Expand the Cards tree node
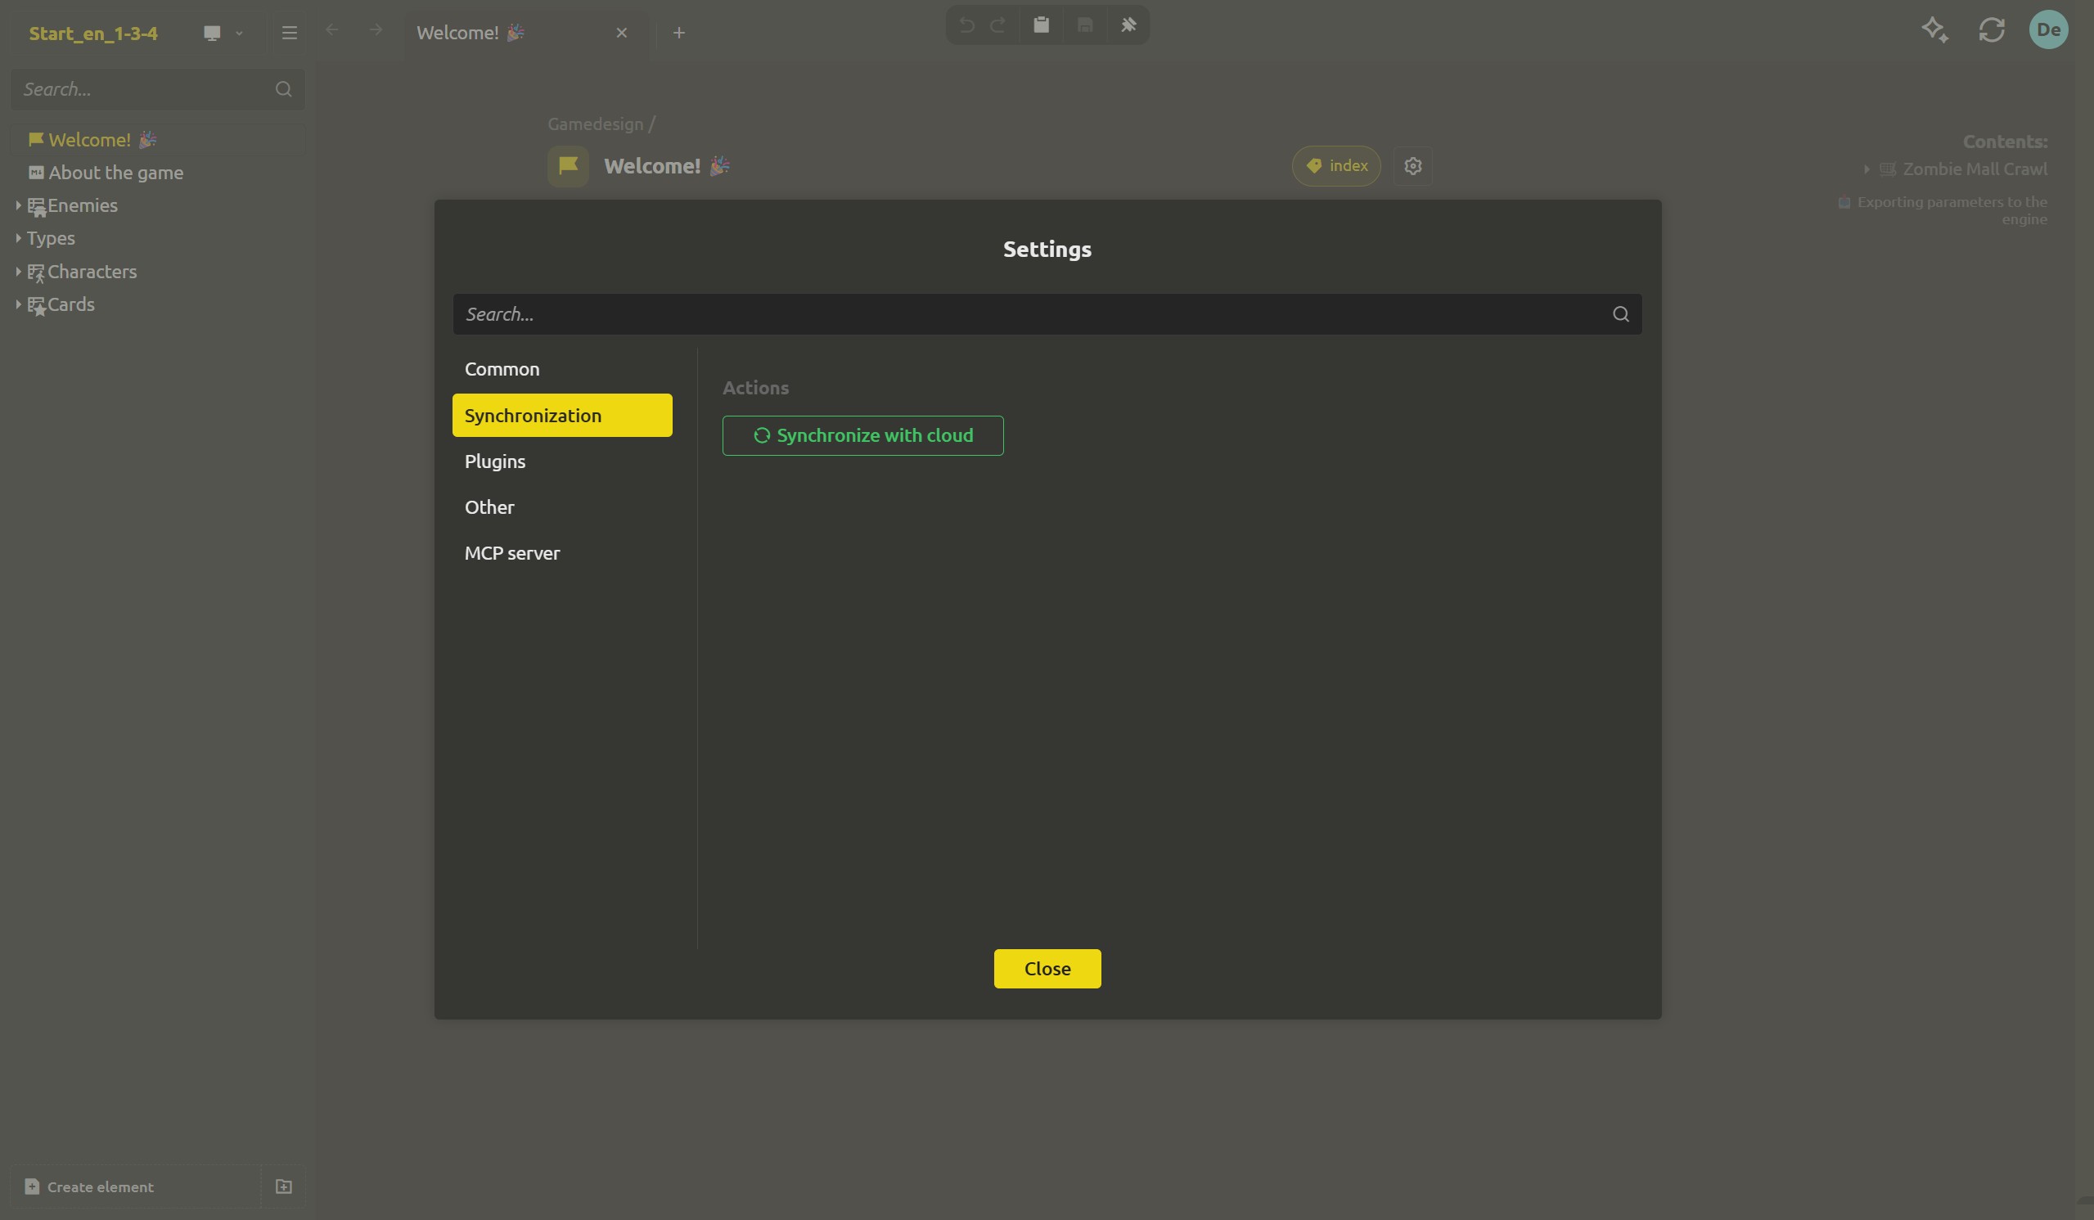 (x=18, y=304)
